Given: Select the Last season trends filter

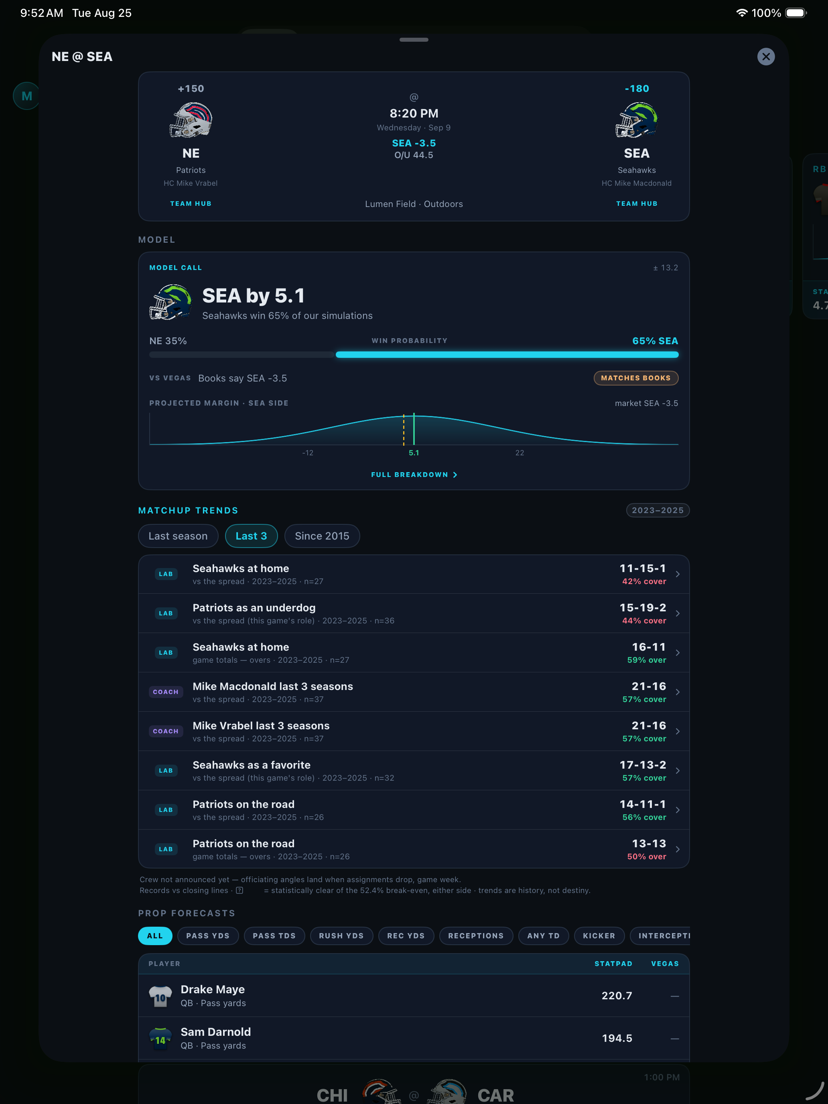Looking at the screenshot, I should pos(178,536).
